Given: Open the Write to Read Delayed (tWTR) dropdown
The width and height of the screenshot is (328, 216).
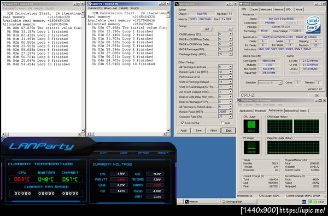Looking at the screenshot, I should point(230,86).
